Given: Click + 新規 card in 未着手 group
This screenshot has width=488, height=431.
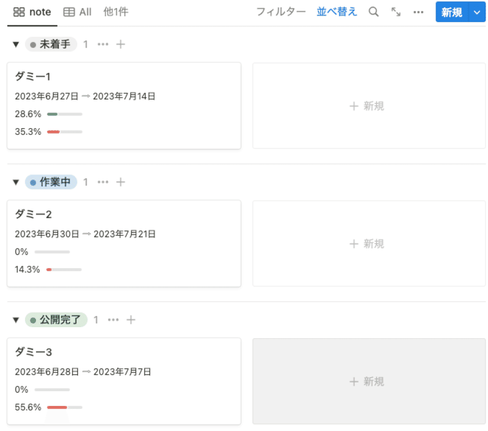Looking at the screenshot, I should [369, 106].
